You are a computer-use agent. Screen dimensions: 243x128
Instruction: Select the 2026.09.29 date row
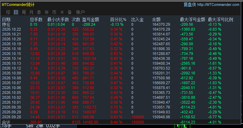pos(11,112)
